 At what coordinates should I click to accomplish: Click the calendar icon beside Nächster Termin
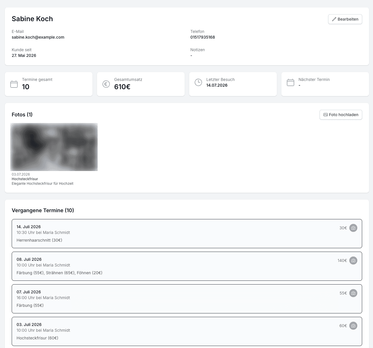tap(291, 82)
